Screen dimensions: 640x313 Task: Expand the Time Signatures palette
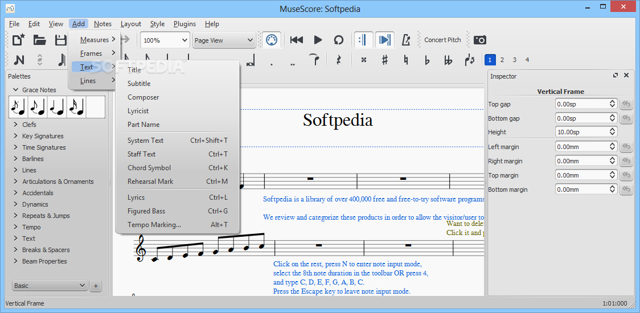tap(16, 147)
